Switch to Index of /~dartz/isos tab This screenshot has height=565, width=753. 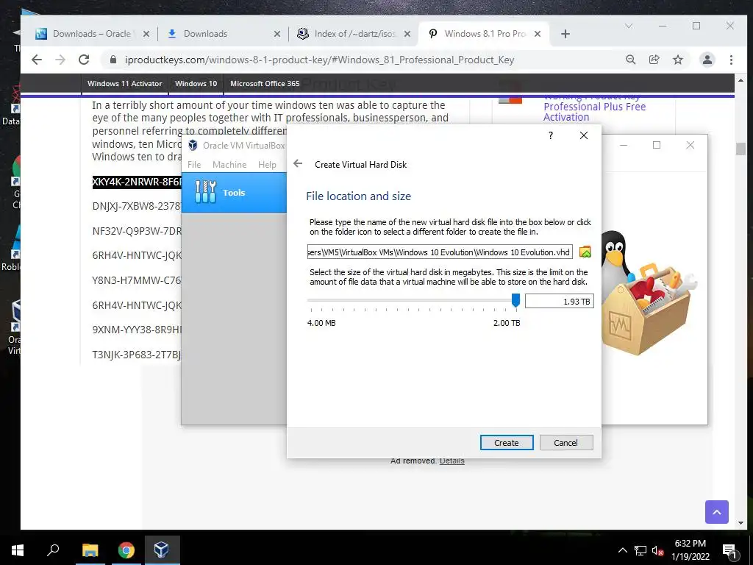[353, 34]
